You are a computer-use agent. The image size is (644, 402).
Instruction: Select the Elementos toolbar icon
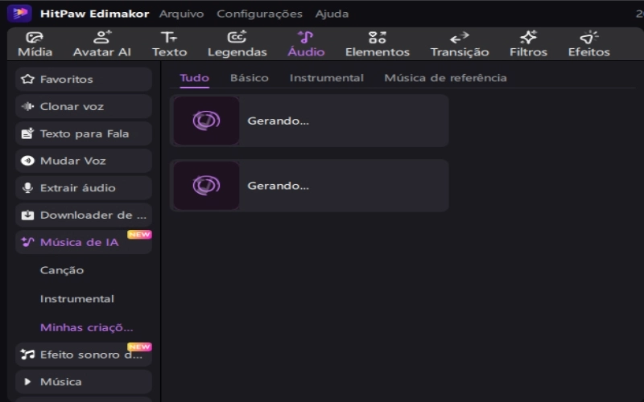tap(377, 44)
